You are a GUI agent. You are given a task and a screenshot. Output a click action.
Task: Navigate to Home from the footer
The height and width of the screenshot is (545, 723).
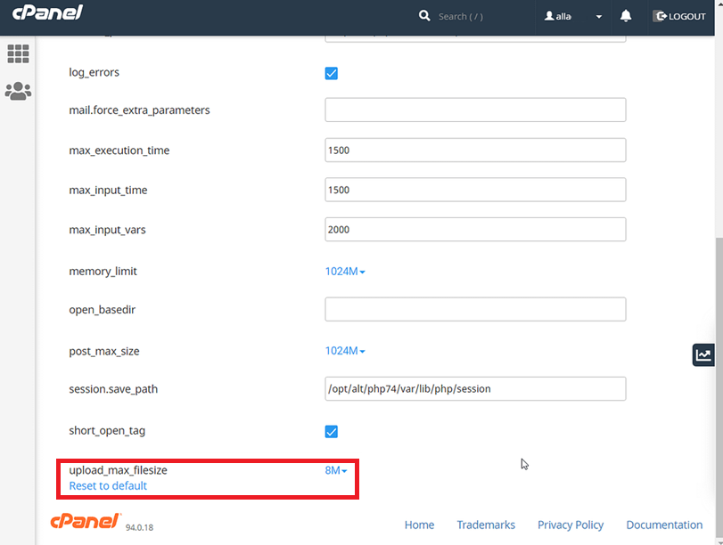coord(419,525)
